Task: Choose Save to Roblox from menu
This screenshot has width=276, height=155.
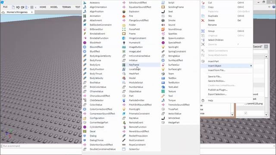Action: [x=216, y=81]
